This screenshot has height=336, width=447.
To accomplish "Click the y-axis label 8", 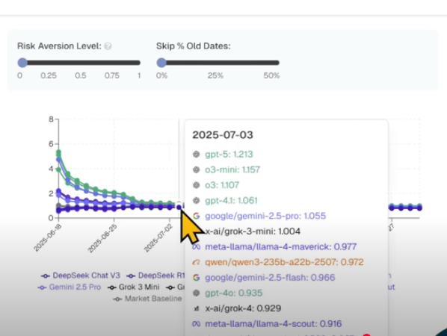I will 51,119.
